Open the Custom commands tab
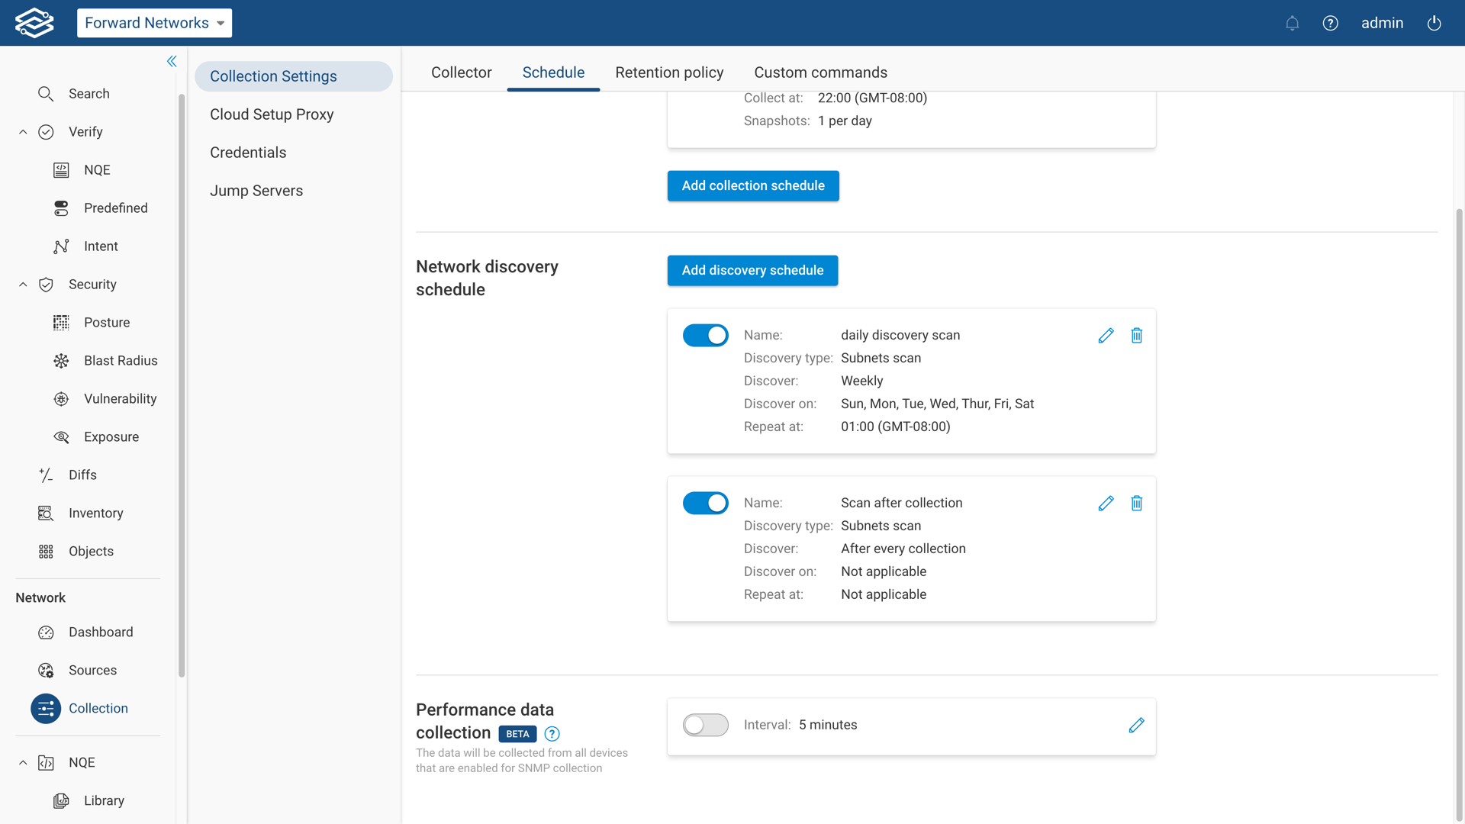The height and width of the screenshot is (824, 1465). click(820, 72)
